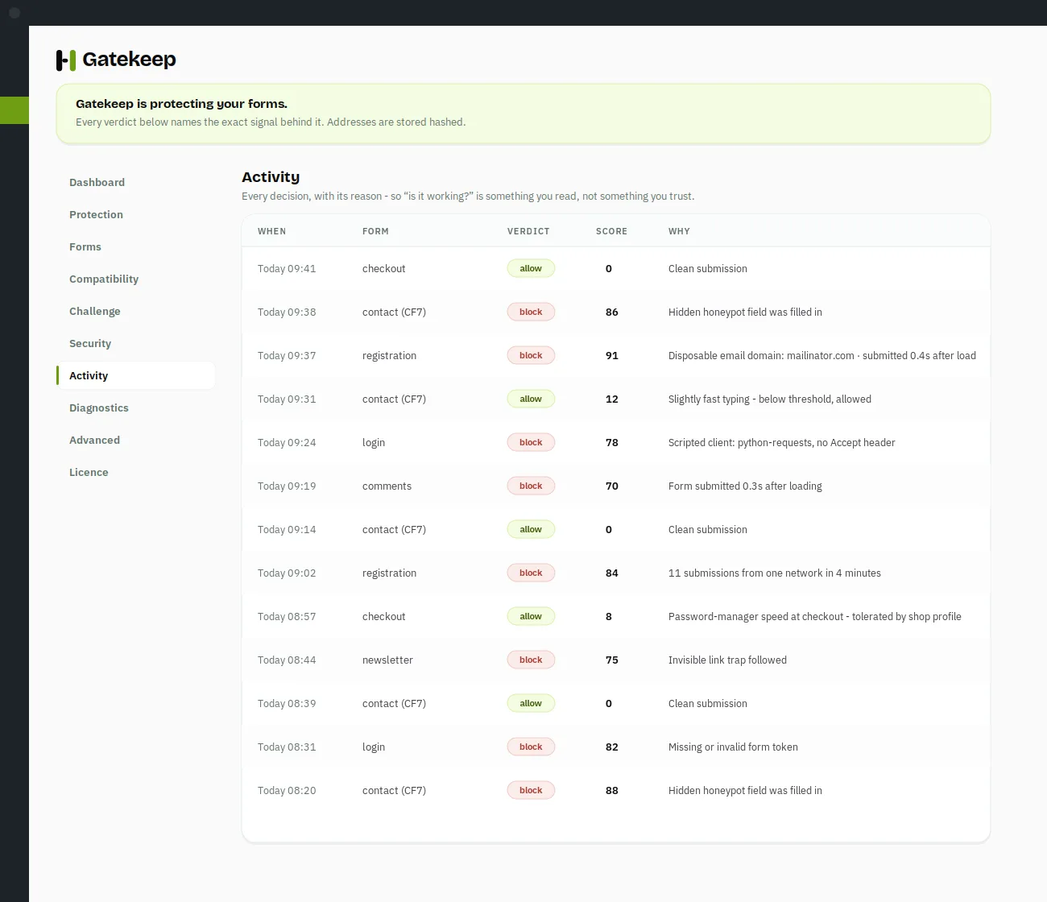The height and width of the screenshot is (902, 1047).
Task: Click 'contact (CF7)' in the 09:14 row
Action: coord(394,530)
